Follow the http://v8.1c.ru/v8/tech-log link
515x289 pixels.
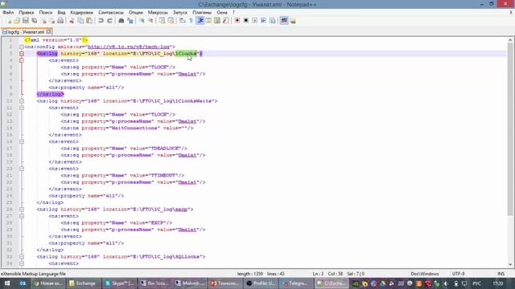[x=129, y=47]
